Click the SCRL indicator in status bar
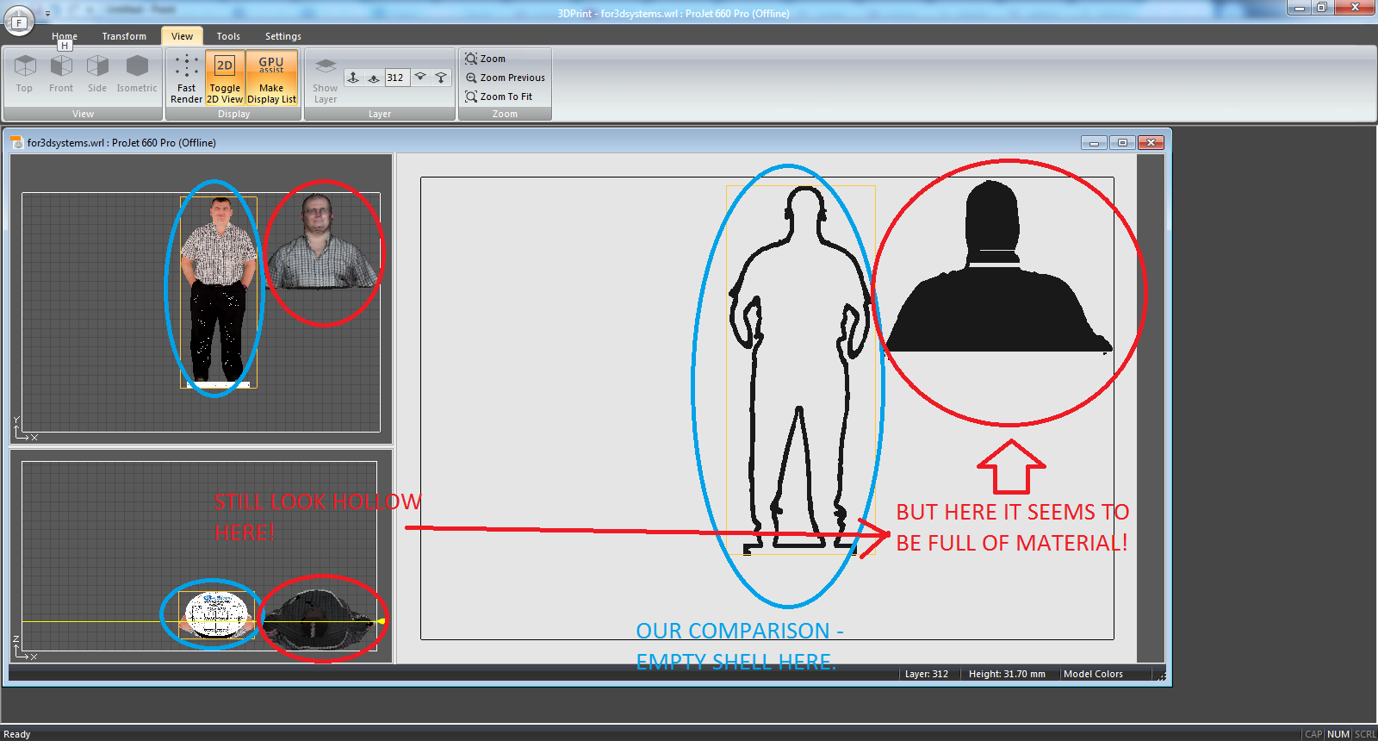This screenshot has height=741, width=1378. point(1365,734)
